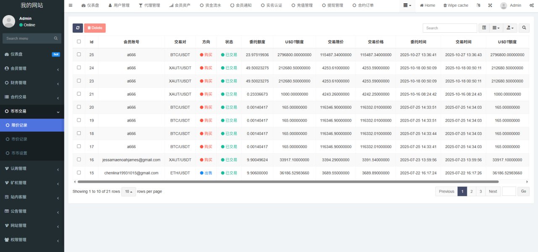Click the sidebar search magnifier icon

(56, 39)
